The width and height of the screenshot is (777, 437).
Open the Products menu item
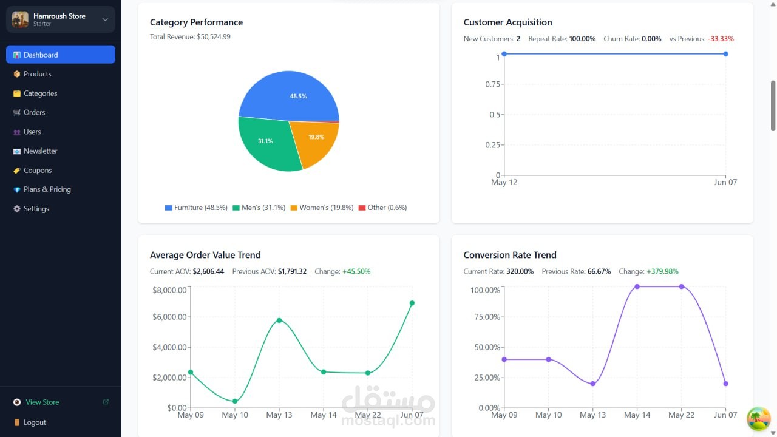point(61,74)
